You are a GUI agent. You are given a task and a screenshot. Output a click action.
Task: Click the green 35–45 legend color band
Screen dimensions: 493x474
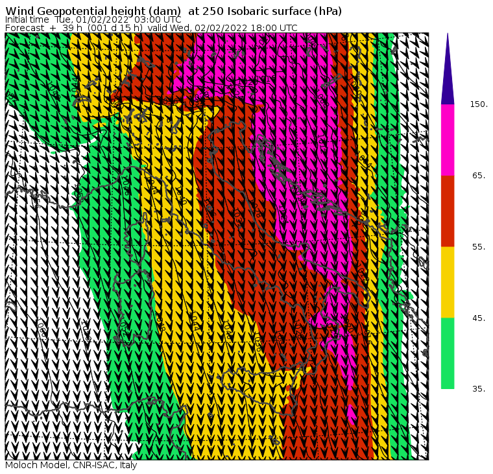point(448,353)
